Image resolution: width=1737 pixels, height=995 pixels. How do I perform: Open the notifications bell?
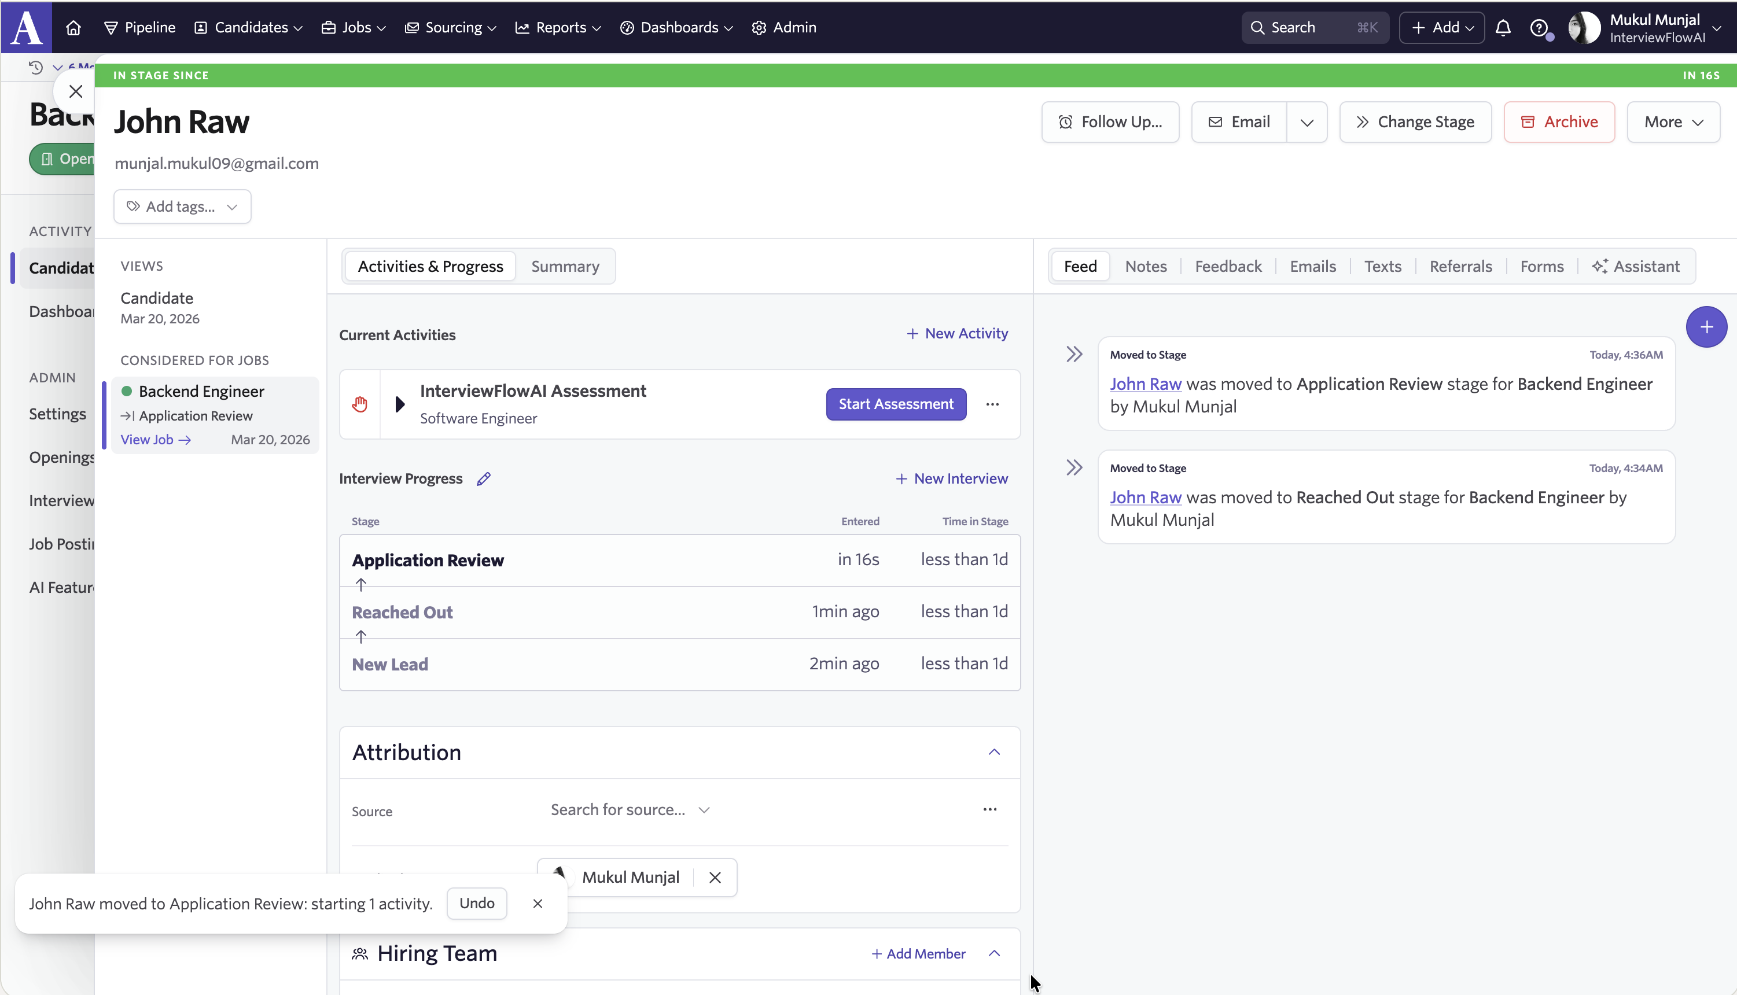click(x=1503, y=27)
